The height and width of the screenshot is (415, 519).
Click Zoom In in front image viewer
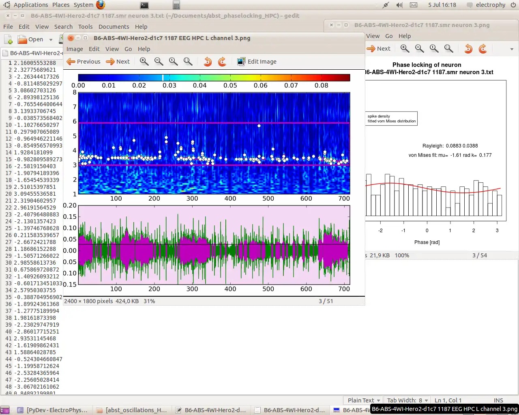click(144, 62)
